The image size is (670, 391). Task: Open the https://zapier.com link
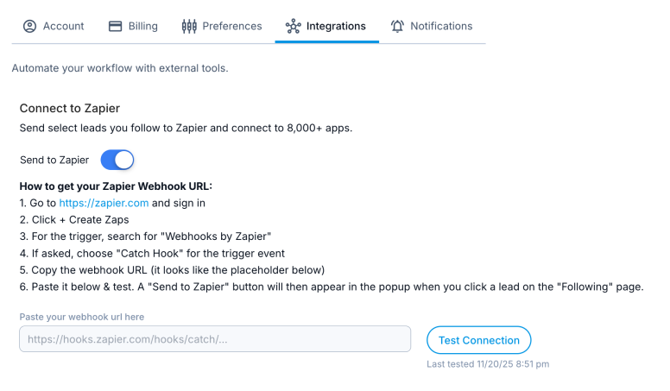(104, 203)
